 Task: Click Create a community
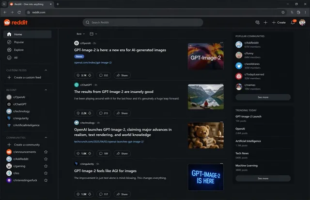coord(28,145)
